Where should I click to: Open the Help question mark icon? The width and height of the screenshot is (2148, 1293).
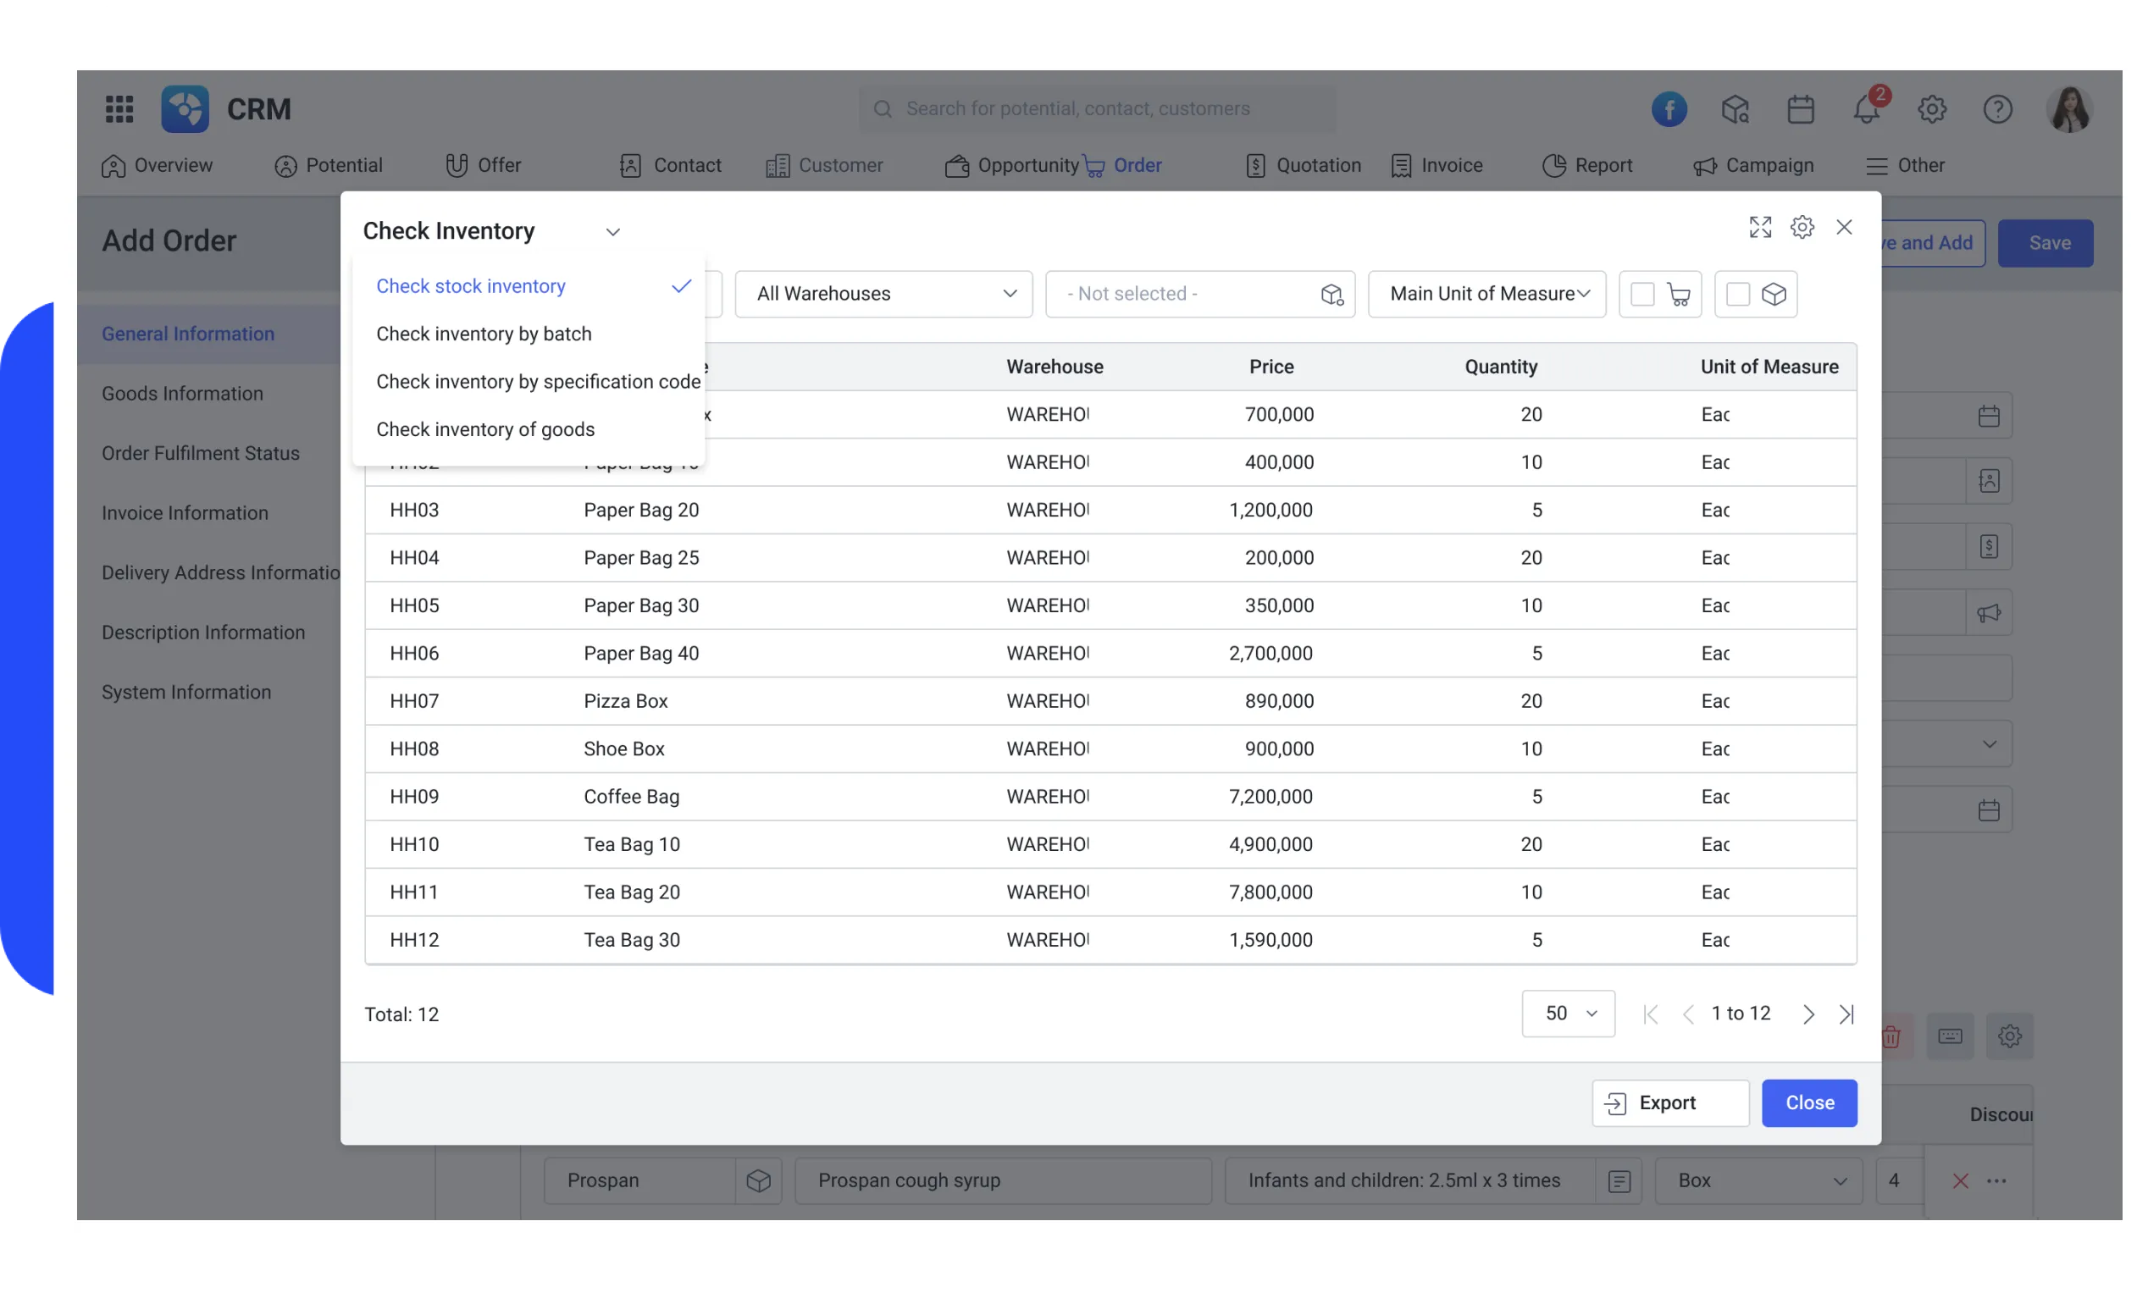point(1997,108)
